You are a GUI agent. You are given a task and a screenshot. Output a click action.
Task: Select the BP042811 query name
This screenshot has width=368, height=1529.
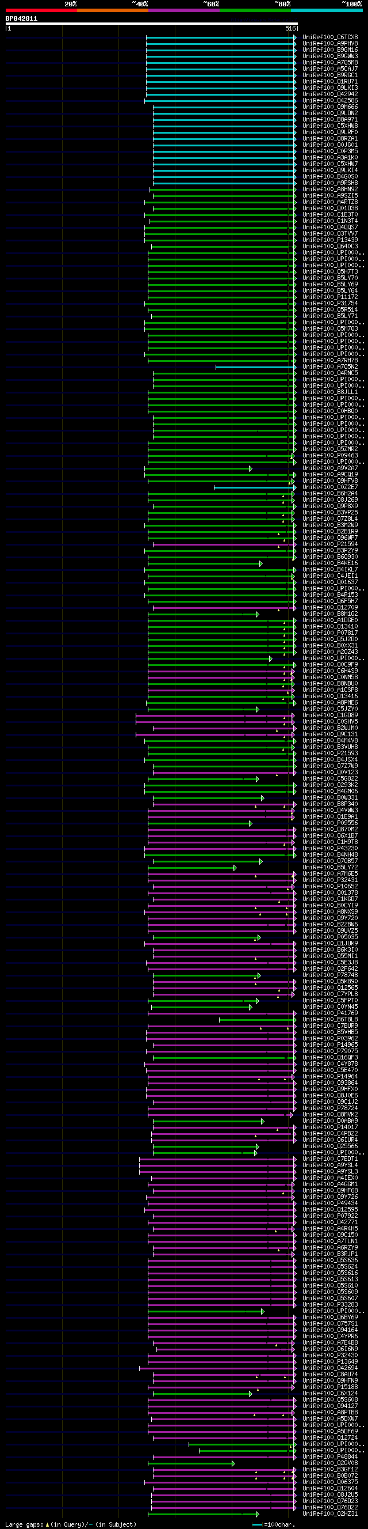(21, 18)
